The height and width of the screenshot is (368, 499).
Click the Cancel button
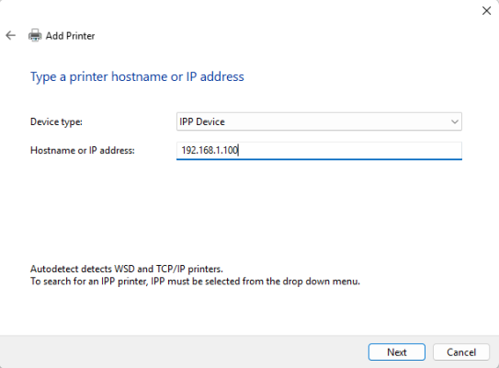[461, 352]
